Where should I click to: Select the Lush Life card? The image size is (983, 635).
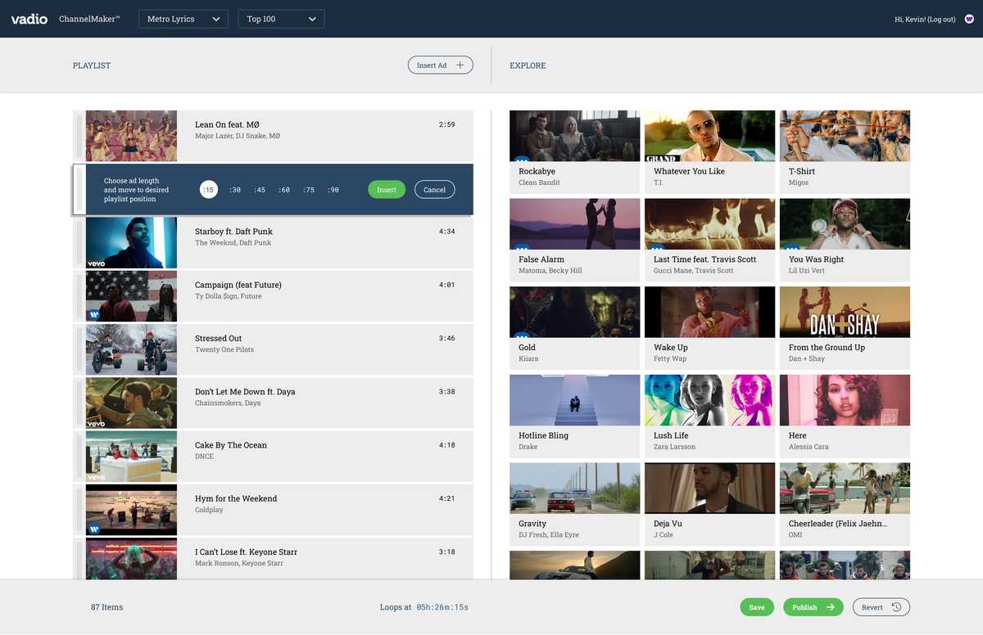coord(709,416)
